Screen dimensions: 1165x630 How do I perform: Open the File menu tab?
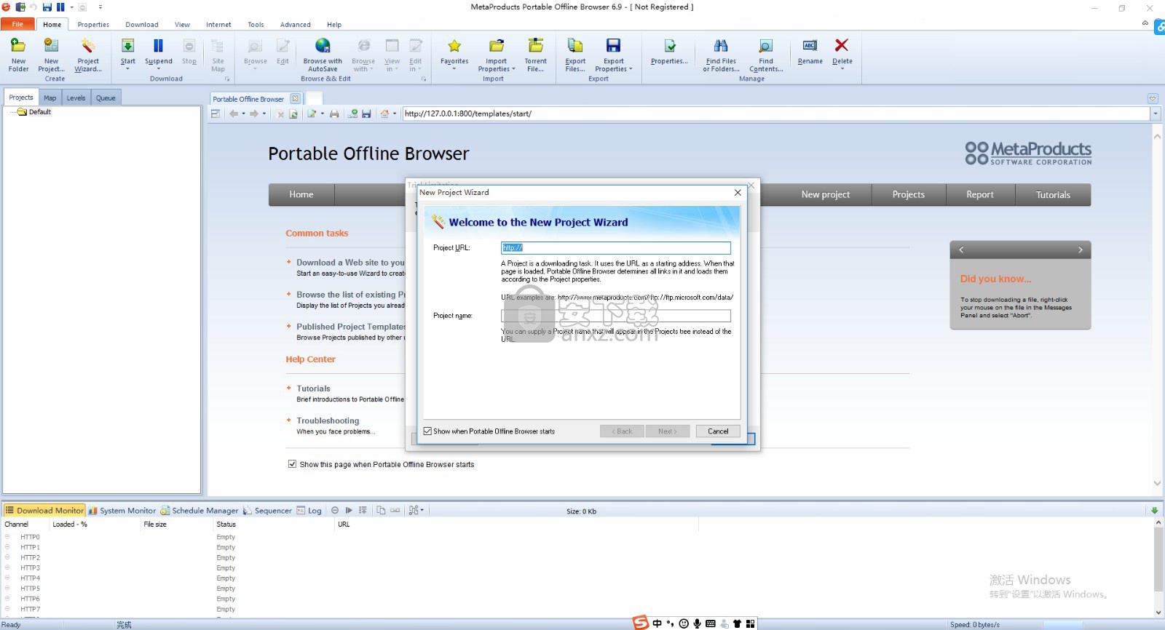[x=17, y=24]
